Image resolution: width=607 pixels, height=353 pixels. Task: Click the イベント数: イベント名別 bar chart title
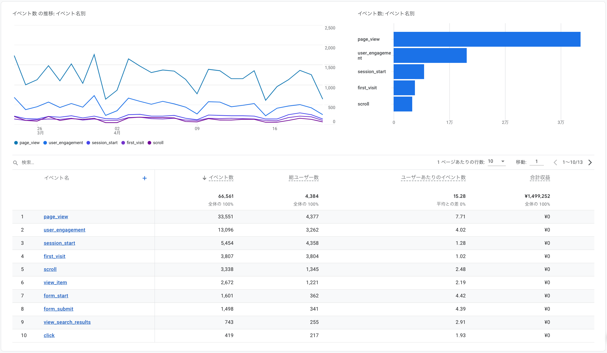click(386, 13)
